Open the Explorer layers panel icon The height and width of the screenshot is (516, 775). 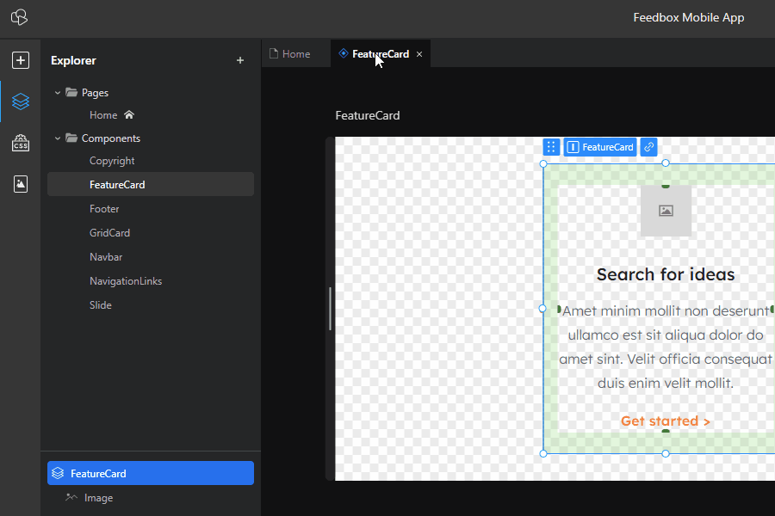pos(21,101)
